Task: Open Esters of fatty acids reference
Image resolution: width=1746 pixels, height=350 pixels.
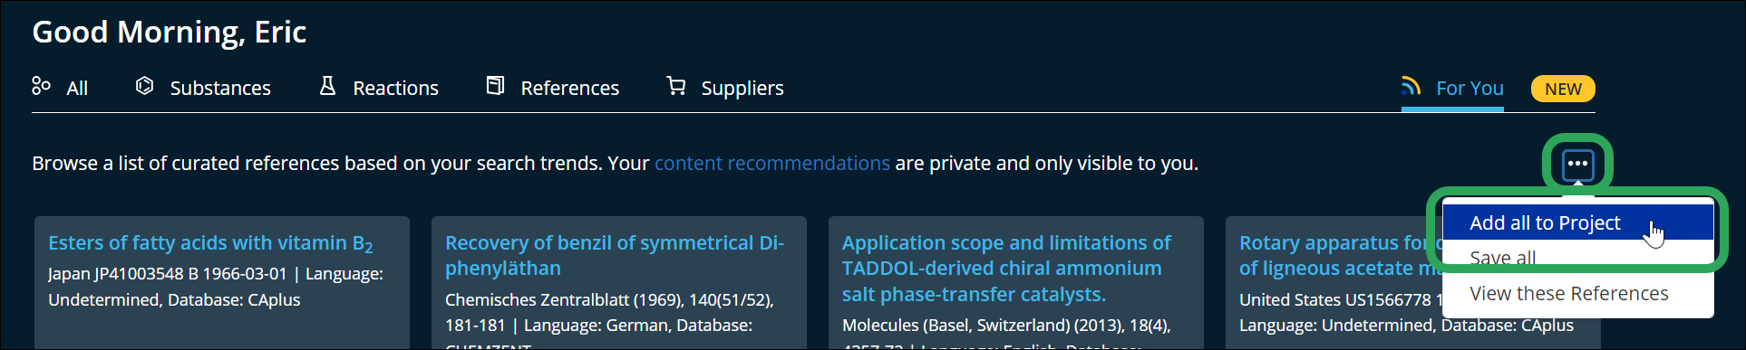Action: tap(210, 243)
